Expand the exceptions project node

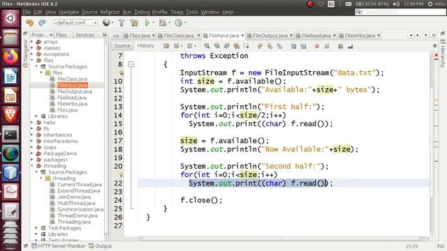point(32,54)
